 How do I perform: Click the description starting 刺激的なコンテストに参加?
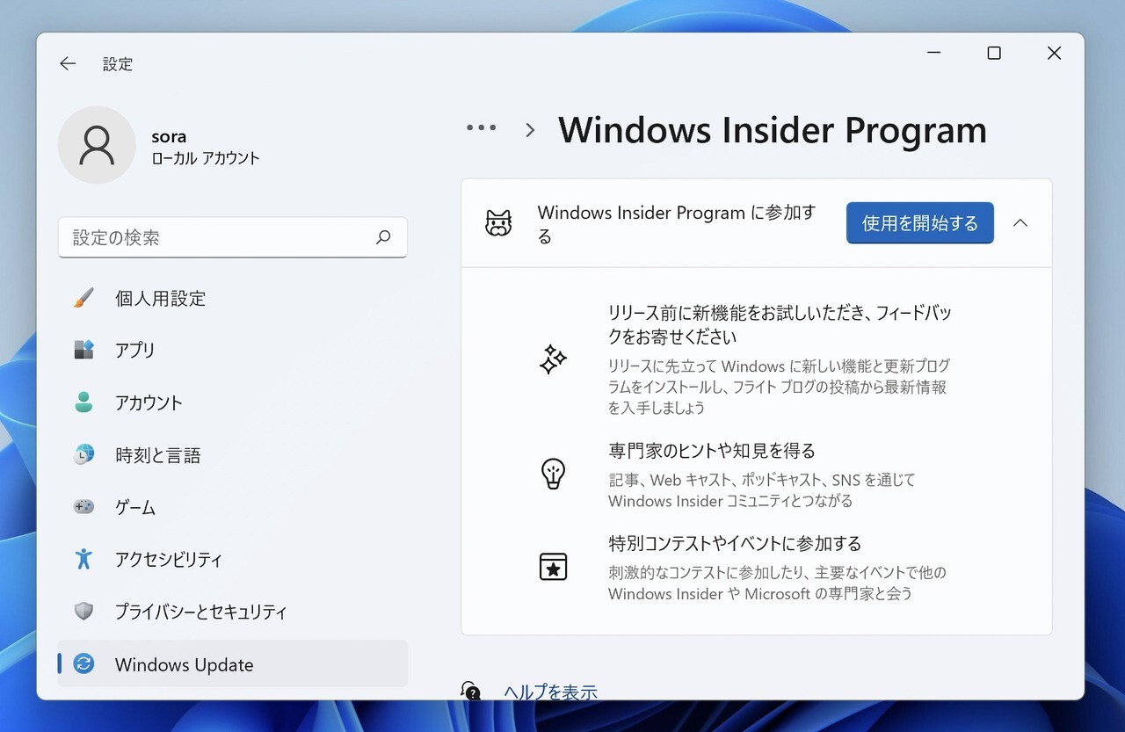[777, 583]
